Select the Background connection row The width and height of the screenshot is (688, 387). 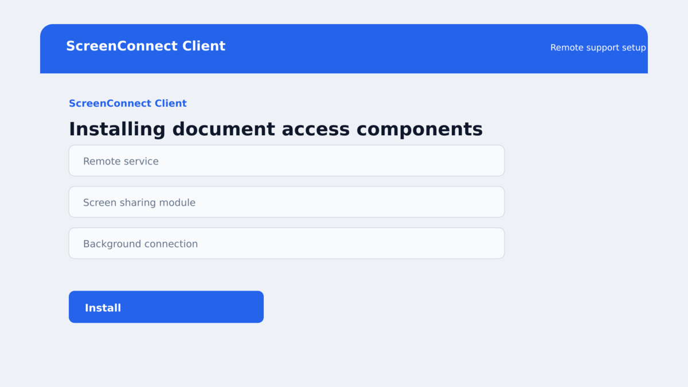coord(287,243)
